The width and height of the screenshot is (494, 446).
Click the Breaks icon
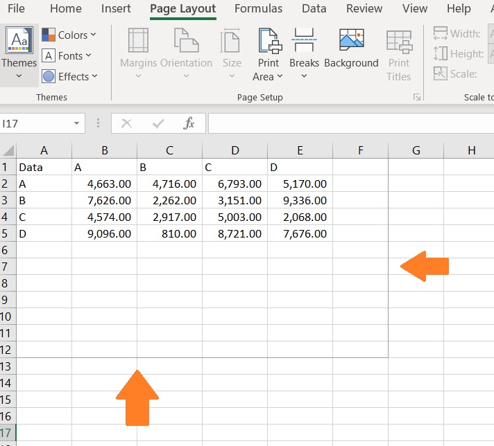tap(304, 39)
